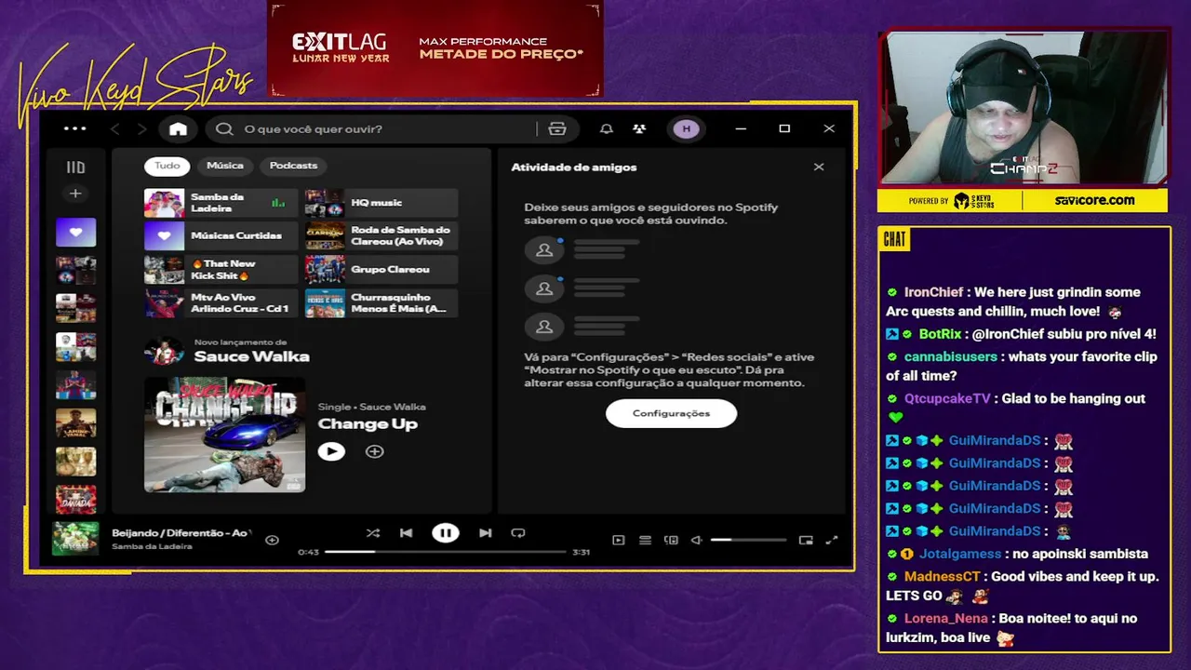Enter full screen player mode

click(832, 540)
